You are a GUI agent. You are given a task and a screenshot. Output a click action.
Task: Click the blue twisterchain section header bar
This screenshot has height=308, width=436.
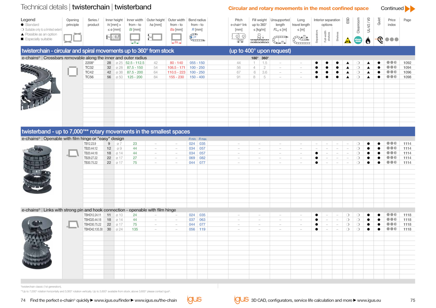click(218, 51)
